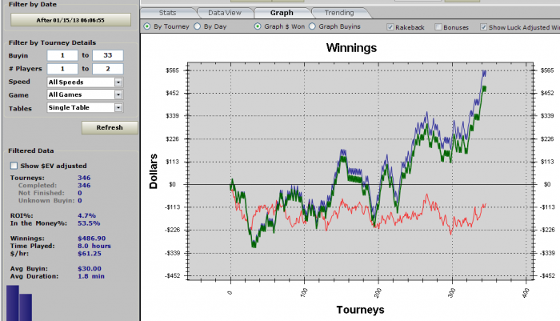The image size is (560, 321).
Task: Click the In the Money% value 53.5%
Action: click(x=89, y=223)
